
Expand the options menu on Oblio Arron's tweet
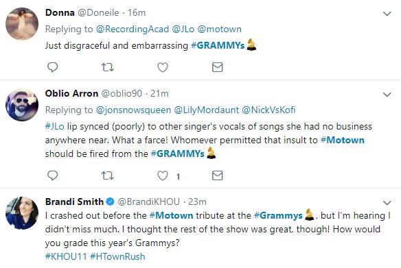coord(387,95)
